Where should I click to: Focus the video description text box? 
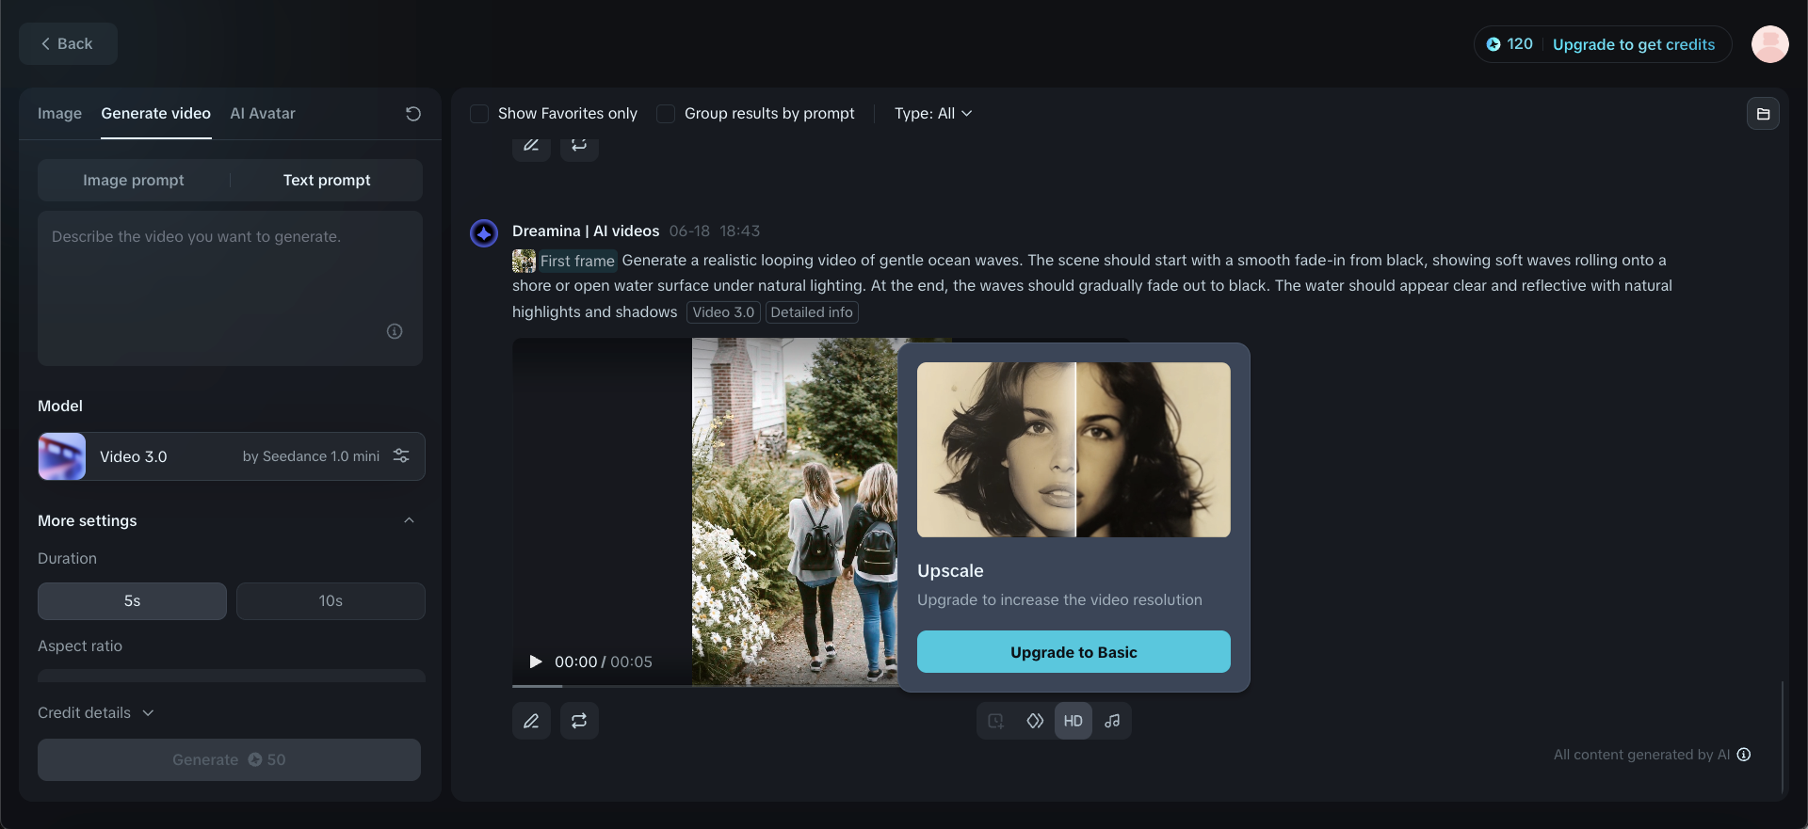pos(230,288)
